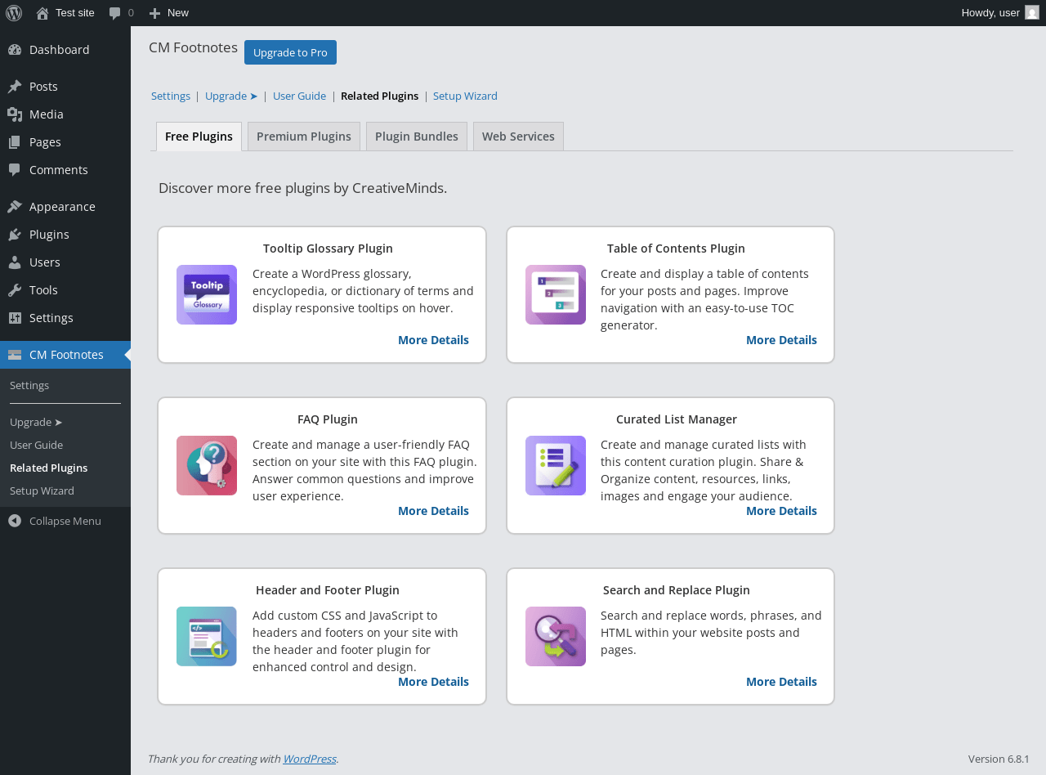The width and height of the screenshot is (1046, 775).
Task: Open Settings link in top navigation
Action: pos(171,96)
